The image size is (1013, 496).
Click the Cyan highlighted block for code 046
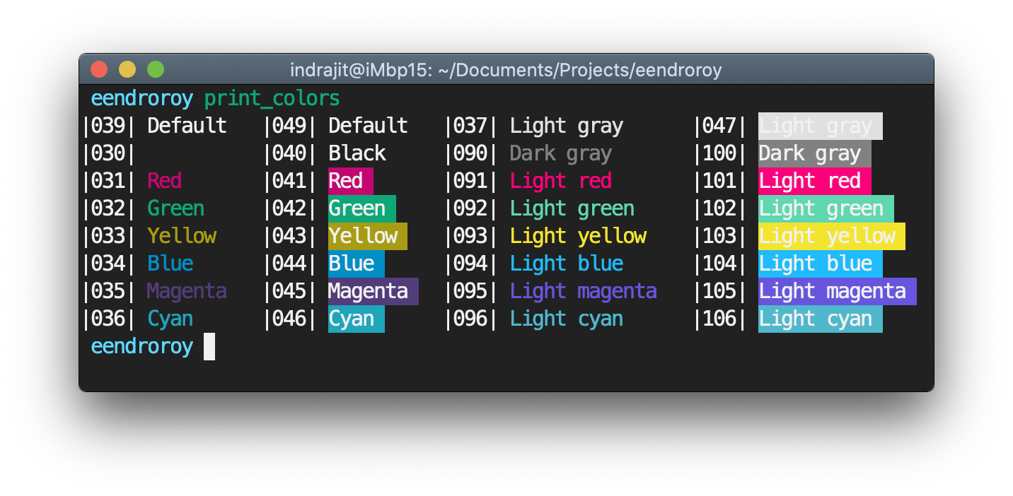tap(357, 319)
